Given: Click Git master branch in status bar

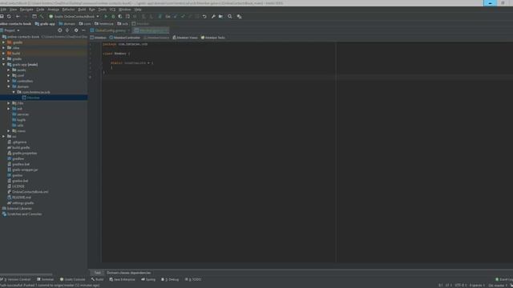Looking at the screenshot, I should [497, 286].
